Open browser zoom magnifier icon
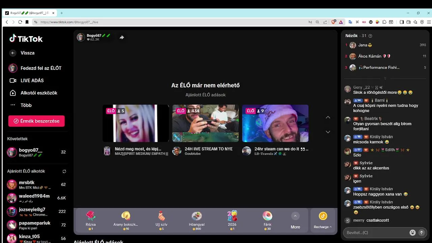The height and width of the screenshot is (243, 432). pos(317,22)
